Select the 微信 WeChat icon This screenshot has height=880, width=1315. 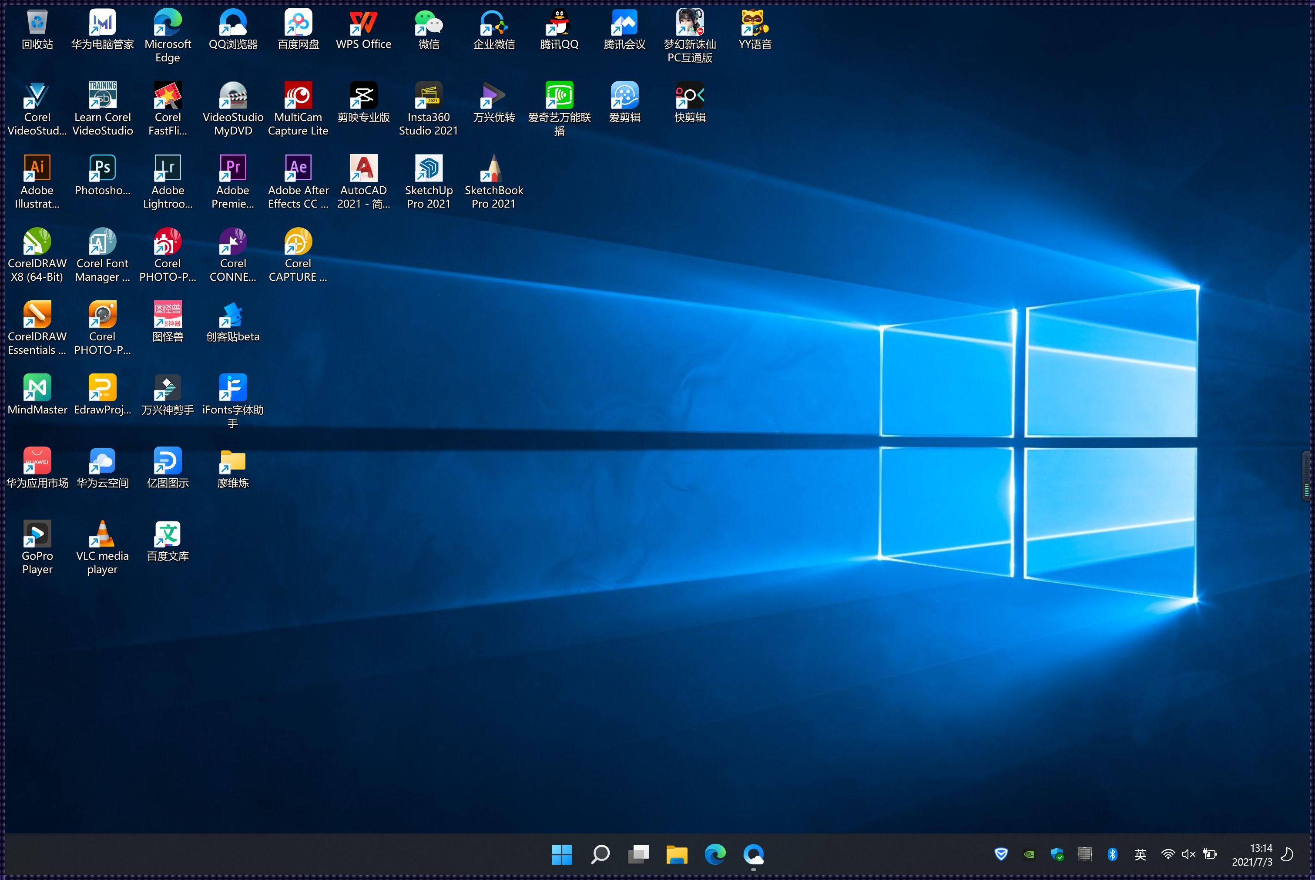click(x=429, y=24)
